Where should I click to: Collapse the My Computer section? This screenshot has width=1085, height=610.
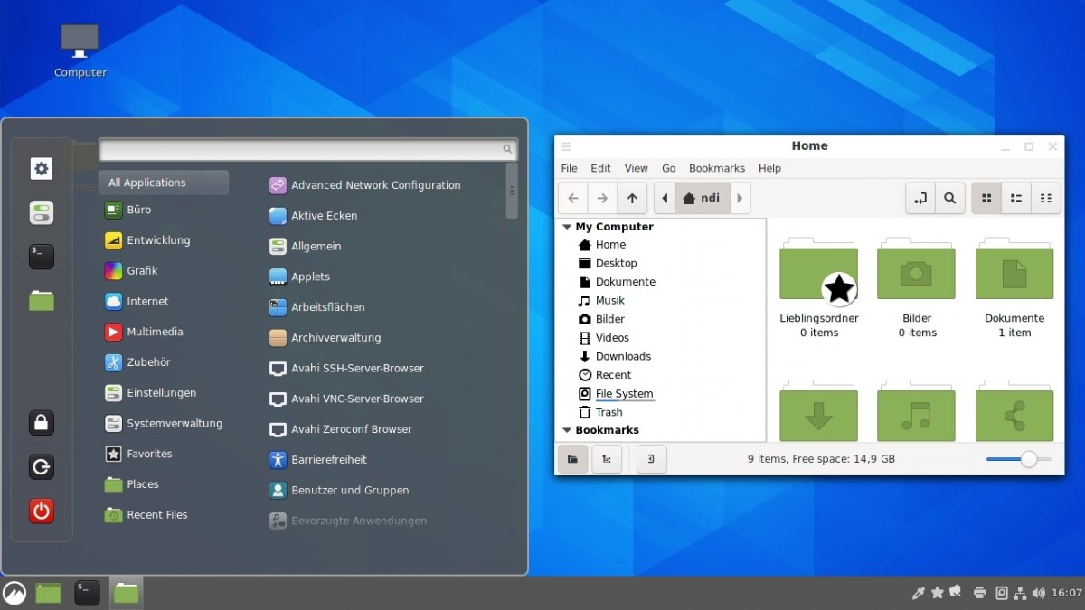(x=567, y=226)
